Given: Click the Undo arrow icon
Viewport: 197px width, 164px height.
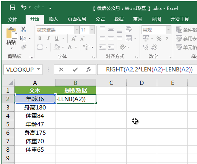Looking at the screenshot, I should point(24,7).
